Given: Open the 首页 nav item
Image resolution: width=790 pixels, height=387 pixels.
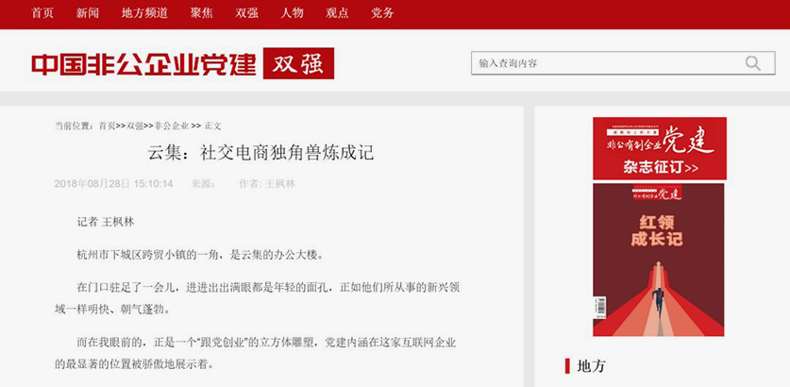Looking at the screenshot, I should point(42,13).
